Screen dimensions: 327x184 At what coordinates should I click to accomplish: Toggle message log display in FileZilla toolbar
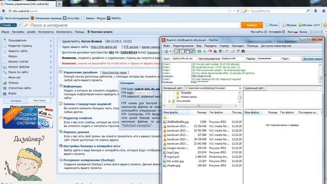(177, 51)
